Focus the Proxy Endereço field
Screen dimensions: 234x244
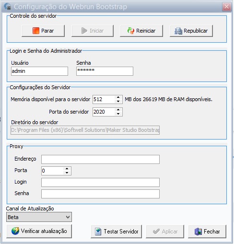(100, 159)
